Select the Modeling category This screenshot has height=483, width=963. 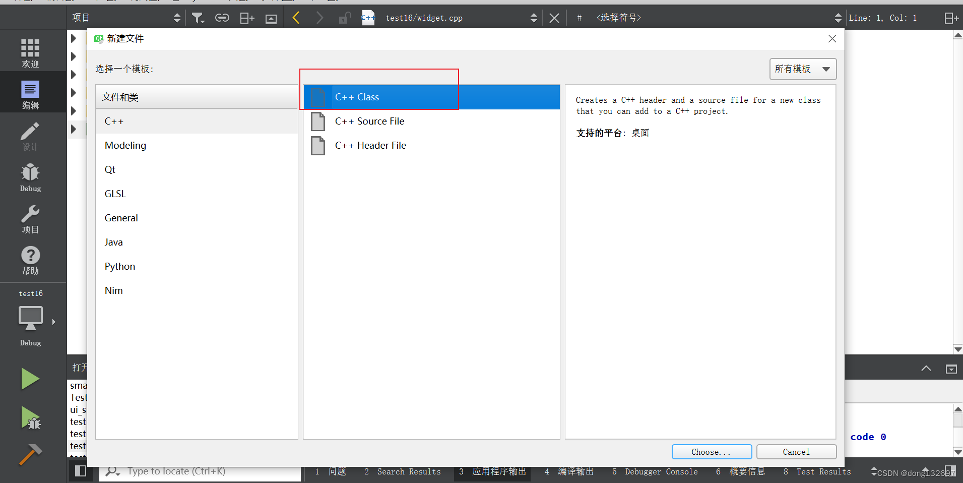(x=197, y=146)
